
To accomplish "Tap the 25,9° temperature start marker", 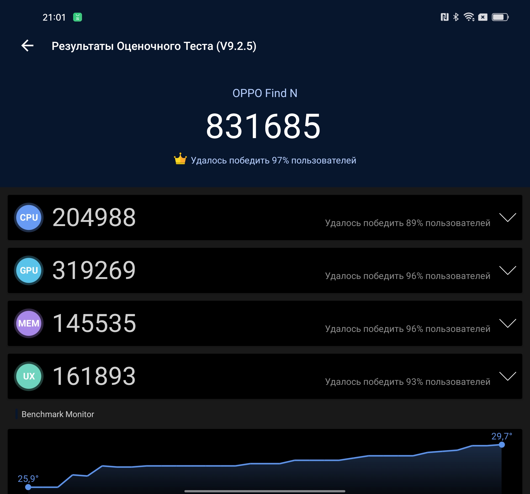I will point(28,487).
